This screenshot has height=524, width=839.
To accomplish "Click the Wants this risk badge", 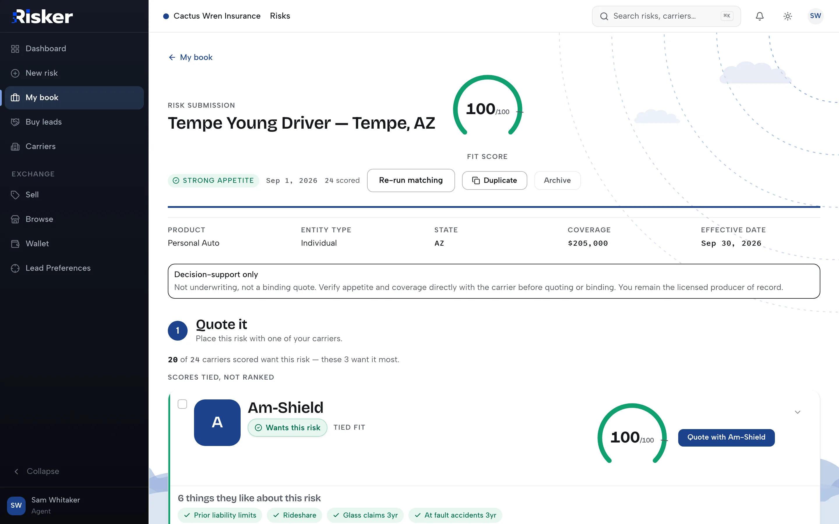I will [x=288, y=428].
